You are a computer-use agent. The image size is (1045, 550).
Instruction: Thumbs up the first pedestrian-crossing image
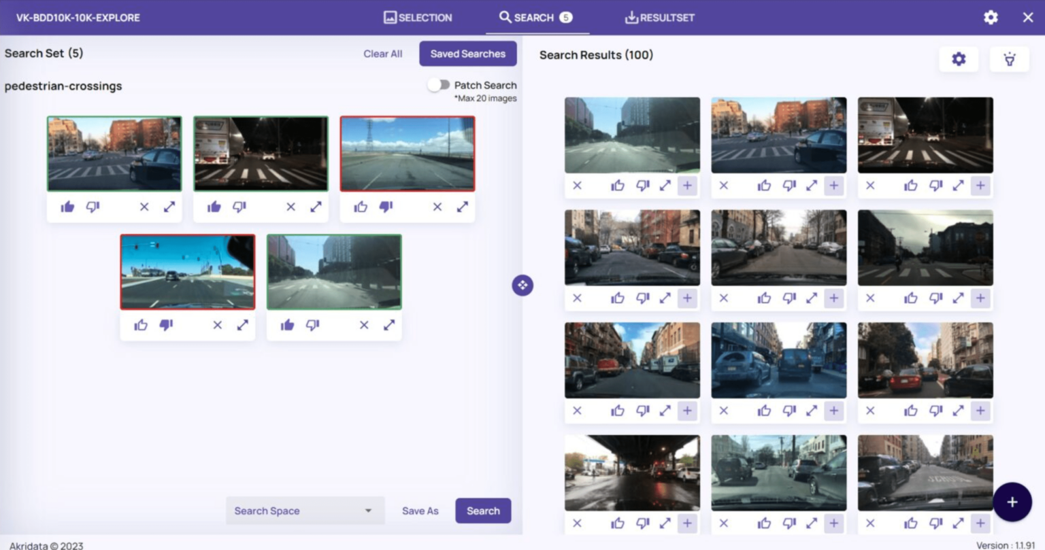pyautogui.click(x=67, y=207)
